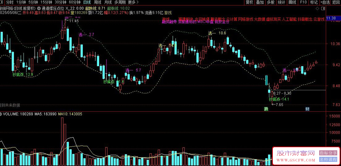This screenshot has height=166, width=341.
Task: Click the 逃 10.6 signal label
Action: tap(217, 33)
